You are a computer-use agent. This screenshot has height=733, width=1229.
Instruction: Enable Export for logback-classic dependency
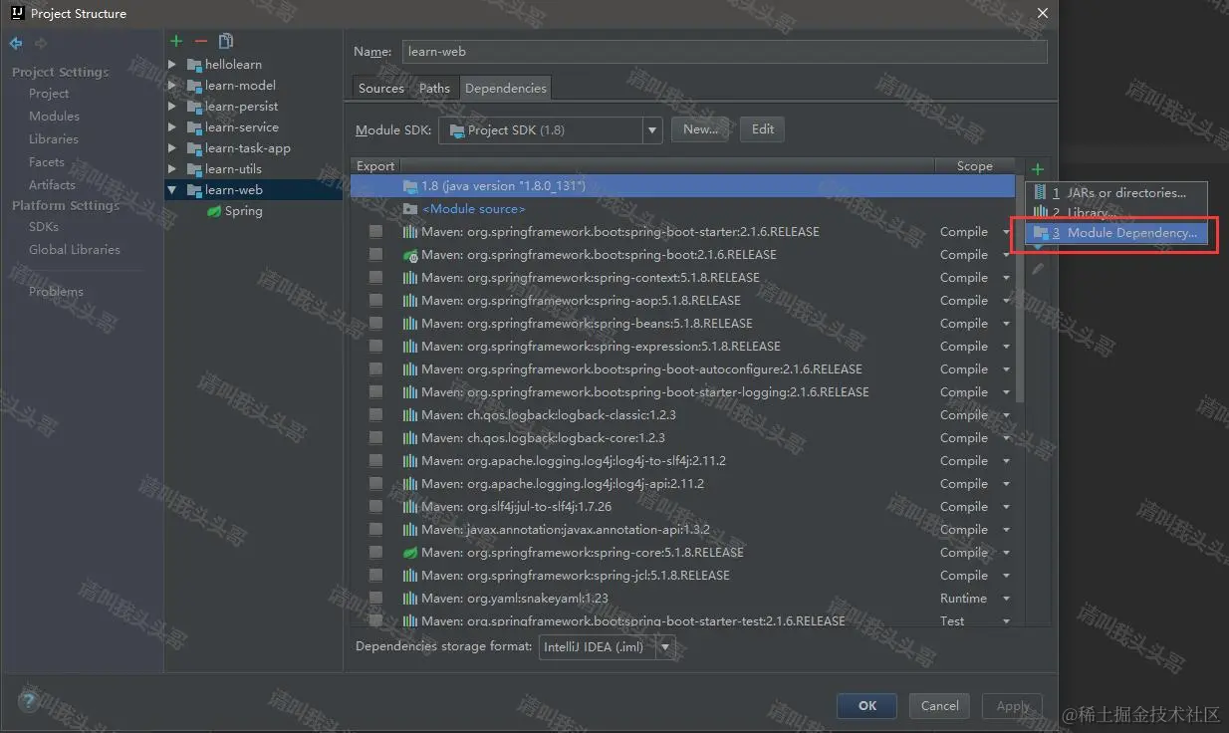coord(375,414)
